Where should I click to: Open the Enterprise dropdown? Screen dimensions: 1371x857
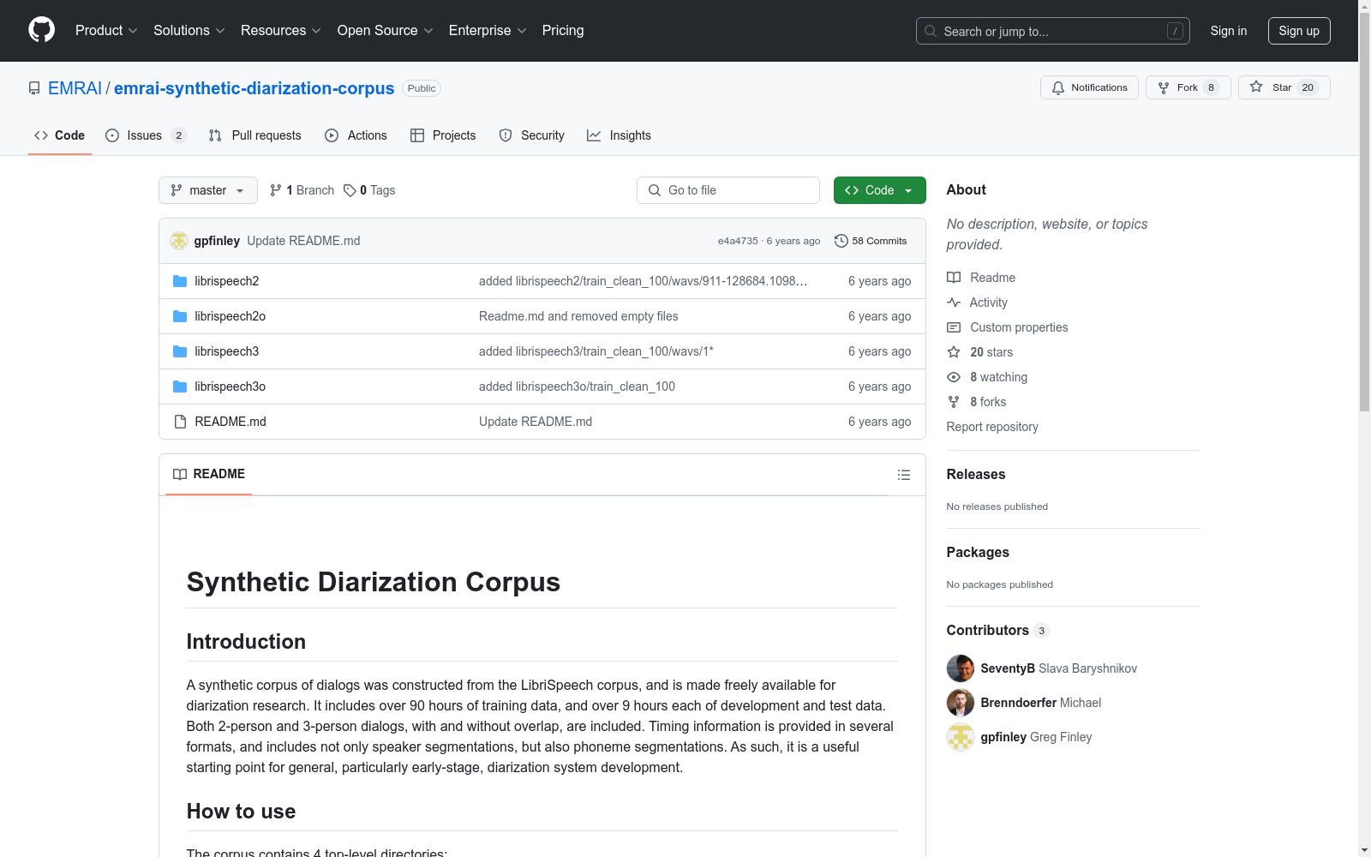488,31
